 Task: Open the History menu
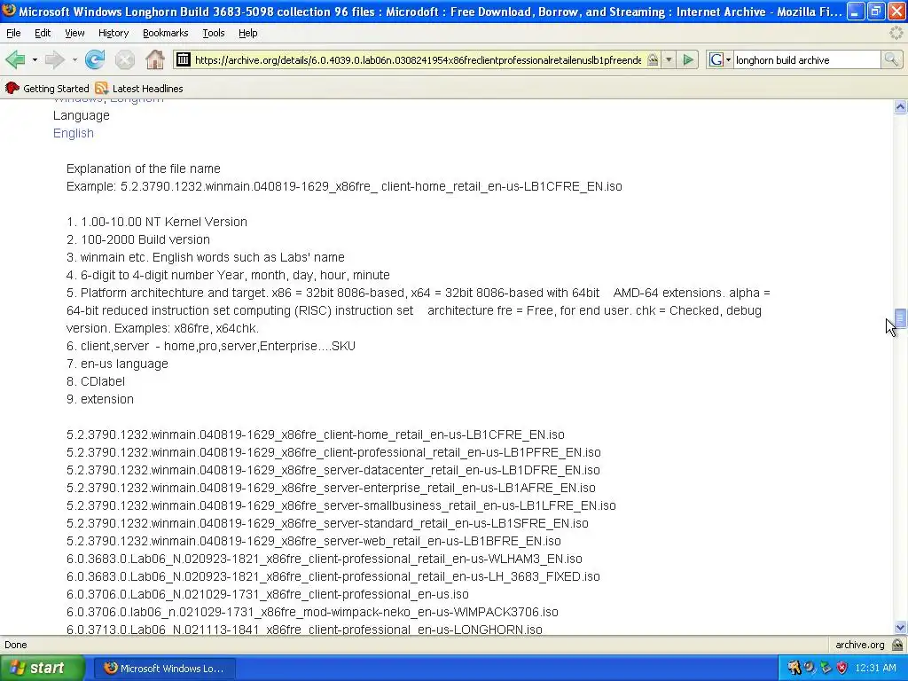(113, 33)
